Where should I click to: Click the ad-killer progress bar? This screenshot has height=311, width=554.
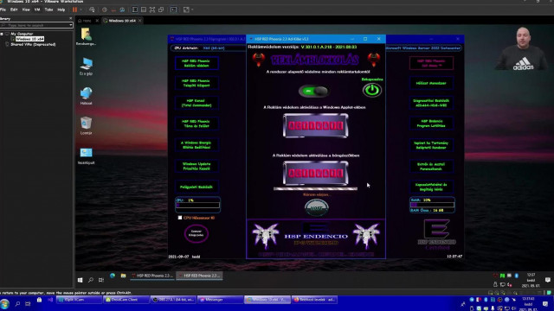(x=315, y=188)
